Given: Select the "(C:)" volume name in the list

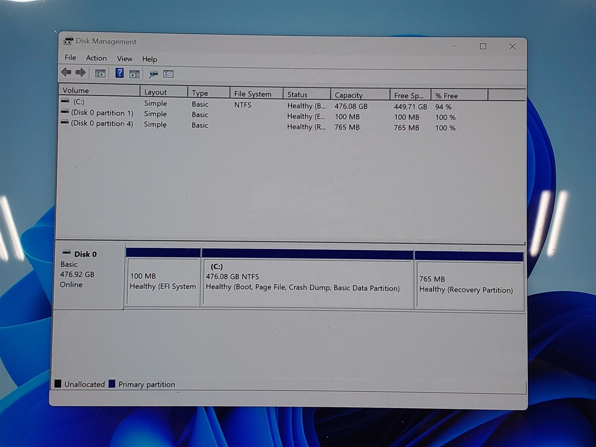Looking at the screenshot, I should 79,102.
